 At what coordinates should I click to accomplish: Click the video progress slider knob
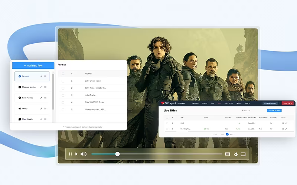coord(117,154)
